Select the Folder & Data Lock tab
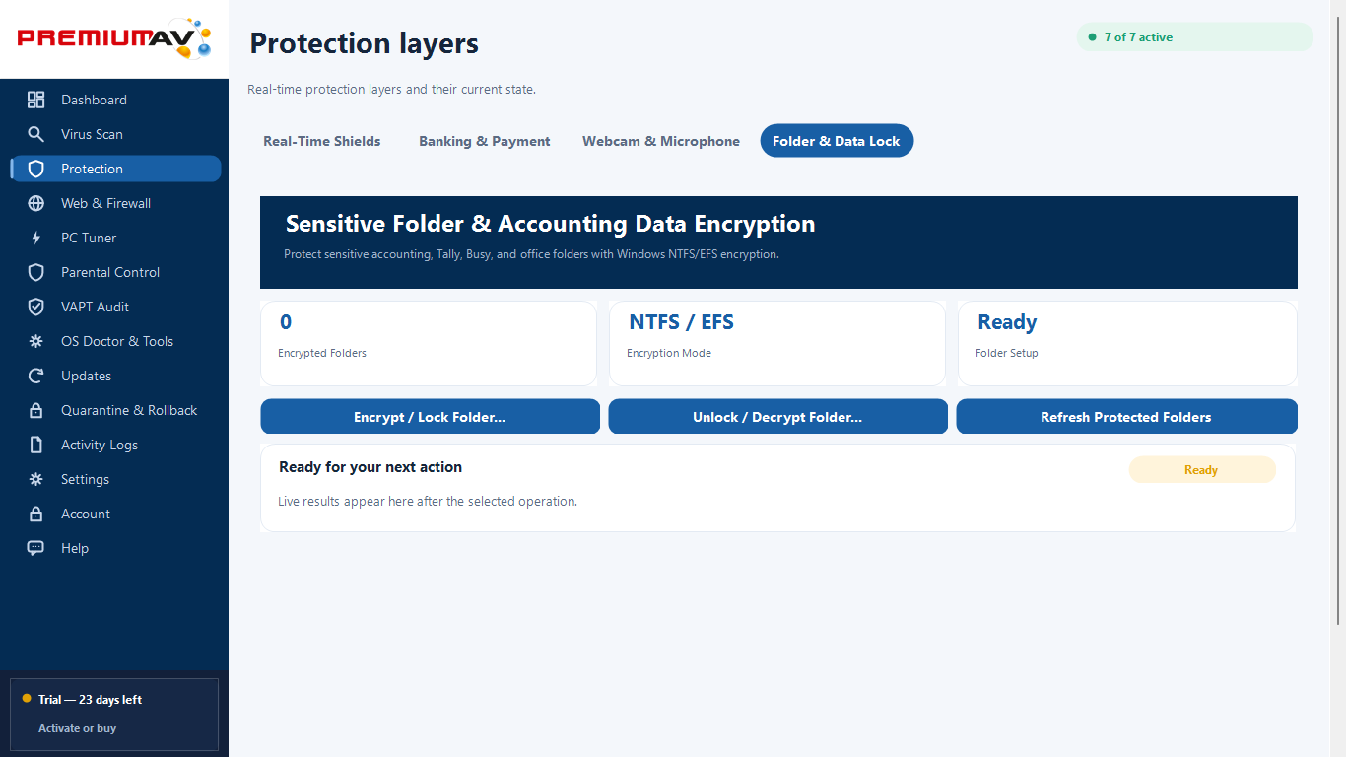Viewport: 1346px width, 757px height. (x=837, y=141)
